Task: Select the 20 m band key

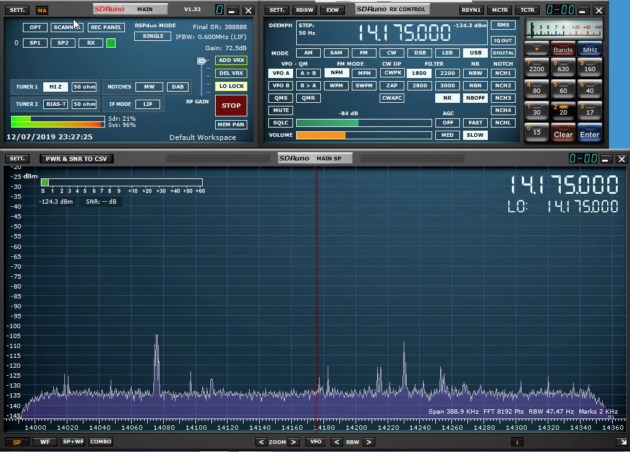Action: 563,111
